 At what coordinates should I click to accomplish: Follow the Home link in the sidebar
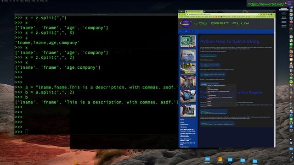tap(182, 120)
